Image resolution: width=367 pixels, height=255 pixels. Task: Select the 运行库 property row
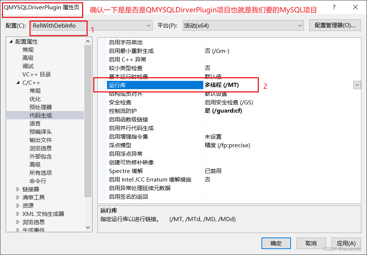click(x=154, y=85)
